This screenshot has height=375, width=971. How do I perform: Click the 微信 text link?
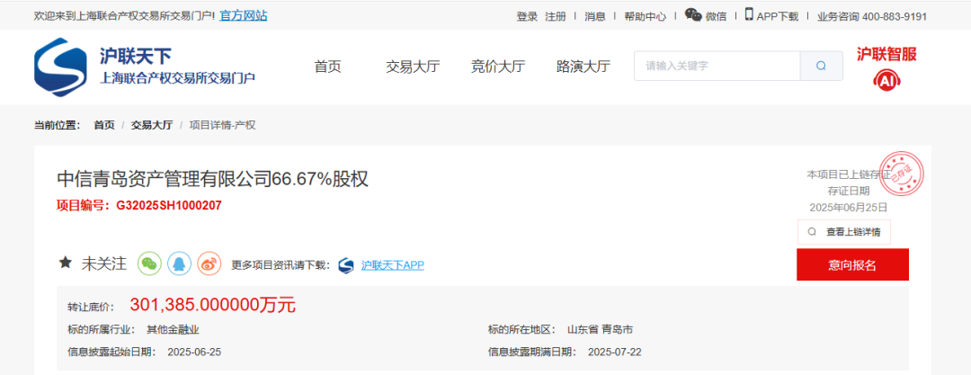[716, 17]
